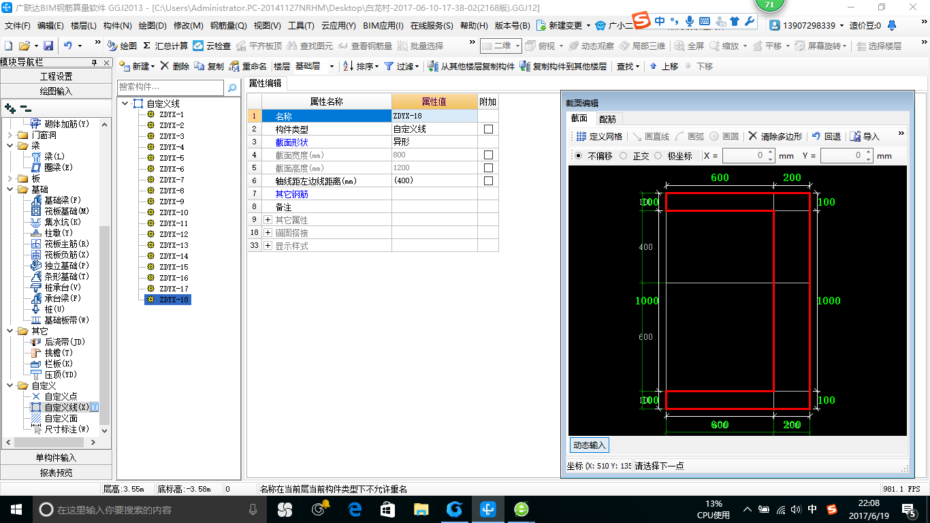This screenshot has height=523, width=930.
Task: Collapse 自定义线 tree root
Action: click(x=125, y=104)
